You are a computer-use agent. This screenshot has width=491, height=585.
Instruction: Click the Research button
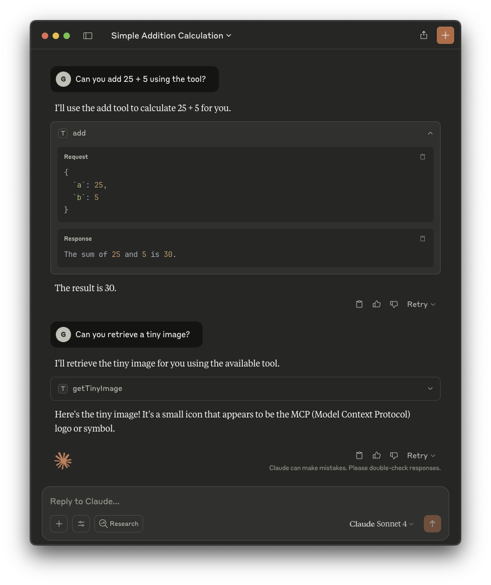click(x=119, y=524)
